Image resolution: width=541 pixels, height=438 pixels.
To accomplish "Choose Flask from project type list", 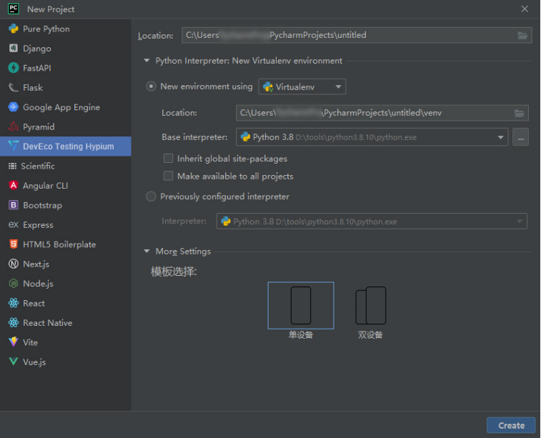I will tap(33, 88).
